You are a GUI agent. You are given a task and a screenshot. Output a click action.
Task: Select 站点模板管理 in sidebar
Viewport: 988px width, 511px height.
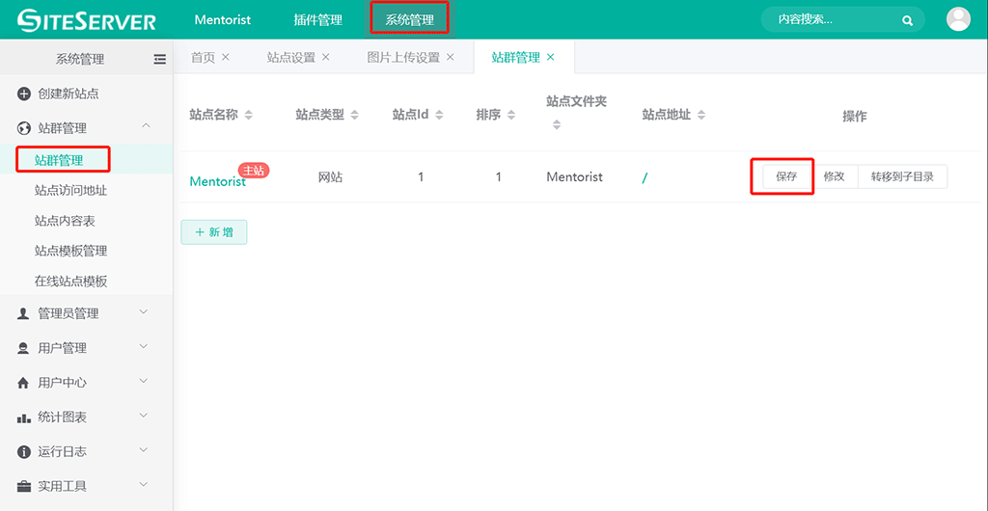(70, 251)
